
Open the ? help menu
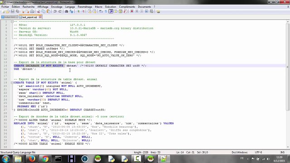(155, 7)
